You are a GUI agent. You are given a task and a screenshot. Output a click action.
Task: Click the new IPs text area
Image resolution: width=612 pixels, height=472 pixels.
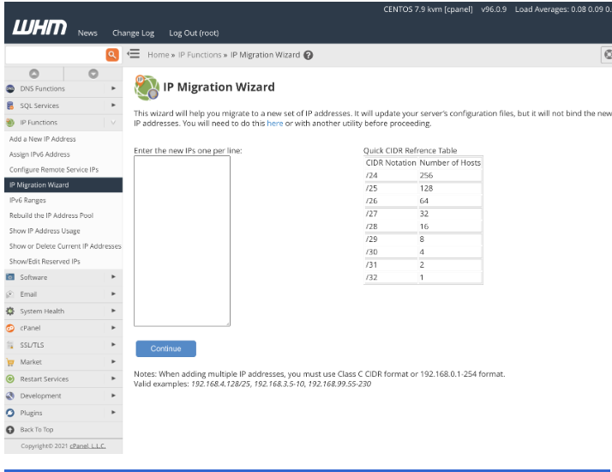[182, 240]
